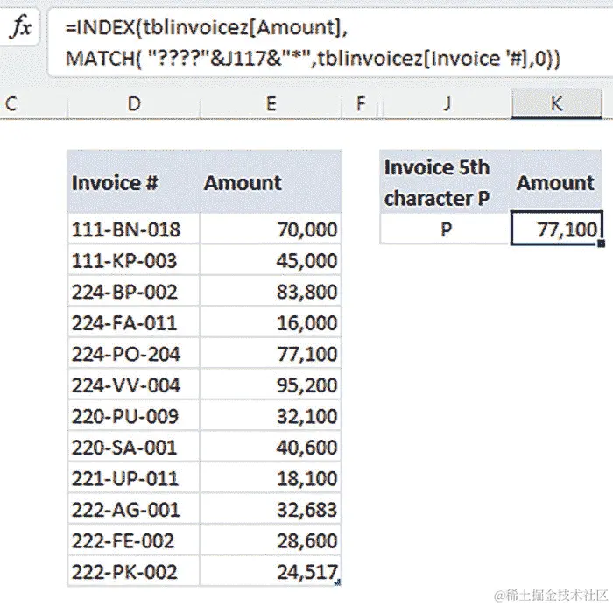Click amount cell 40,600

point(271,447)
